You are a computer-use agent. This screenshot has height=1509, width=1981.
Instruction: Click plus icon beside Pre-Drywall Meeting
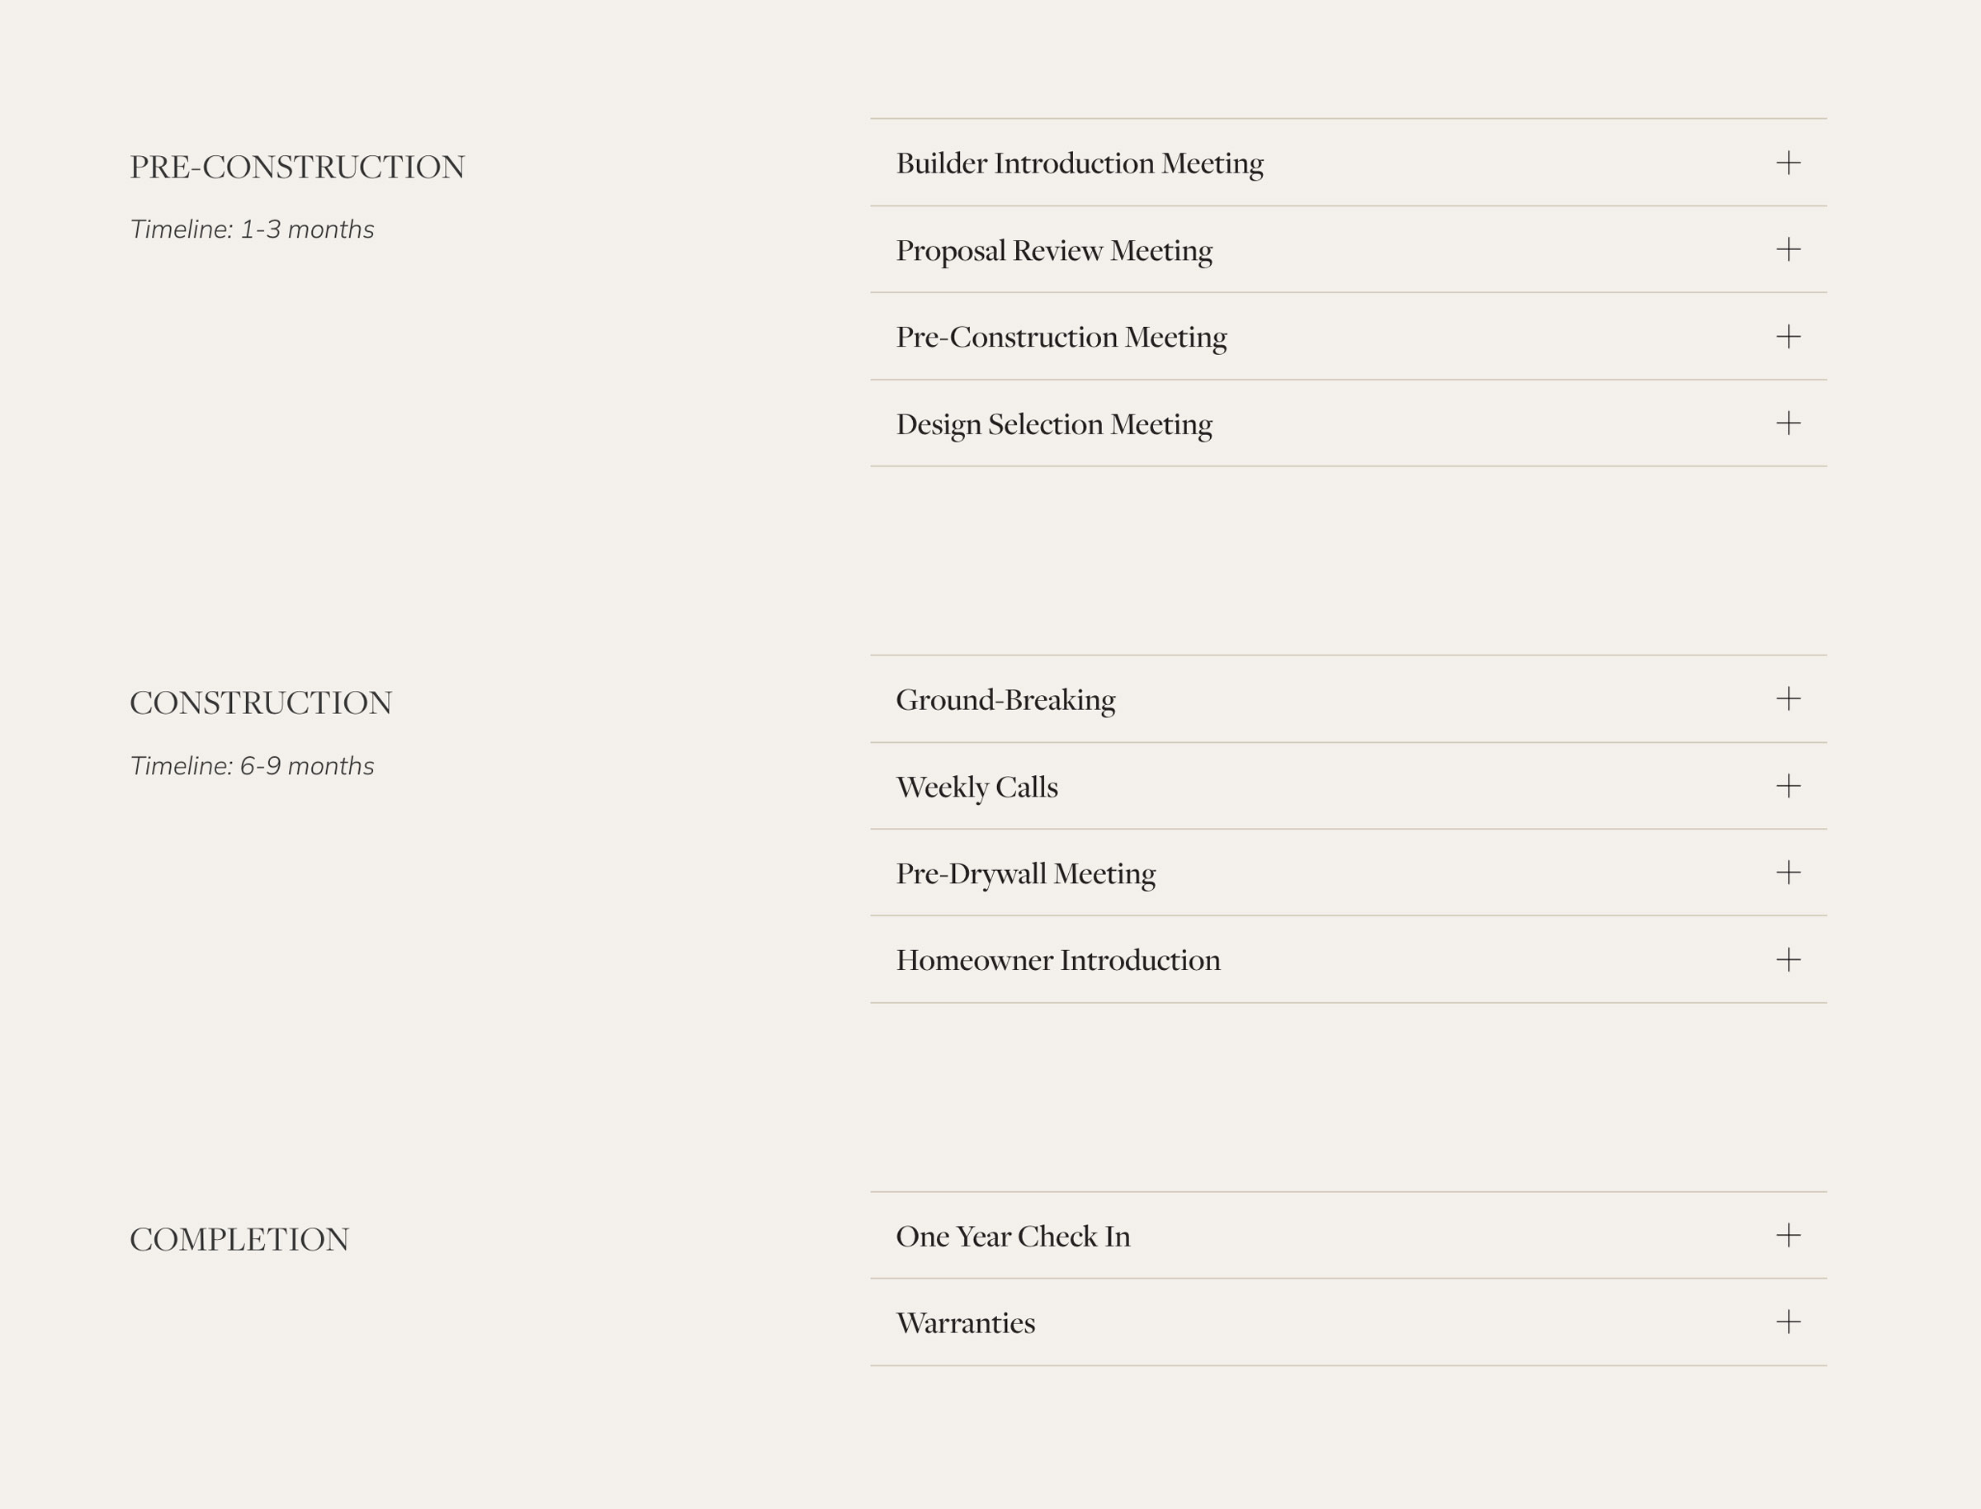tap(1788, 873)
